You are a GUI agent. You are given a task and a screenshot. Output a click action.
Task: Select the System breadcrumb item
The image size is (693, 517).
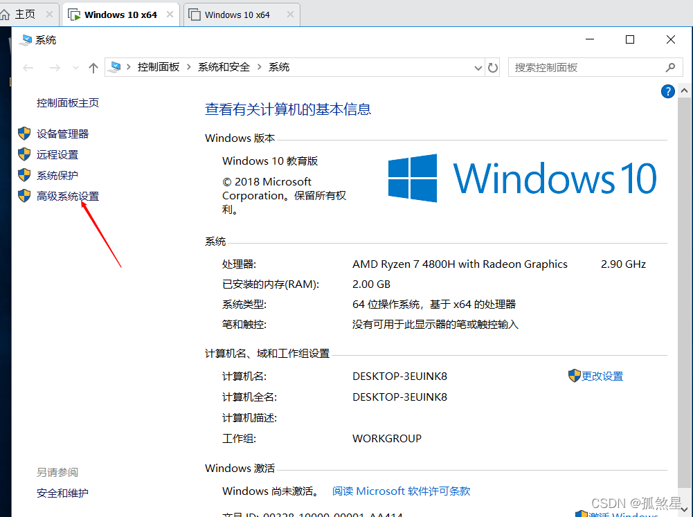point(279,67)
